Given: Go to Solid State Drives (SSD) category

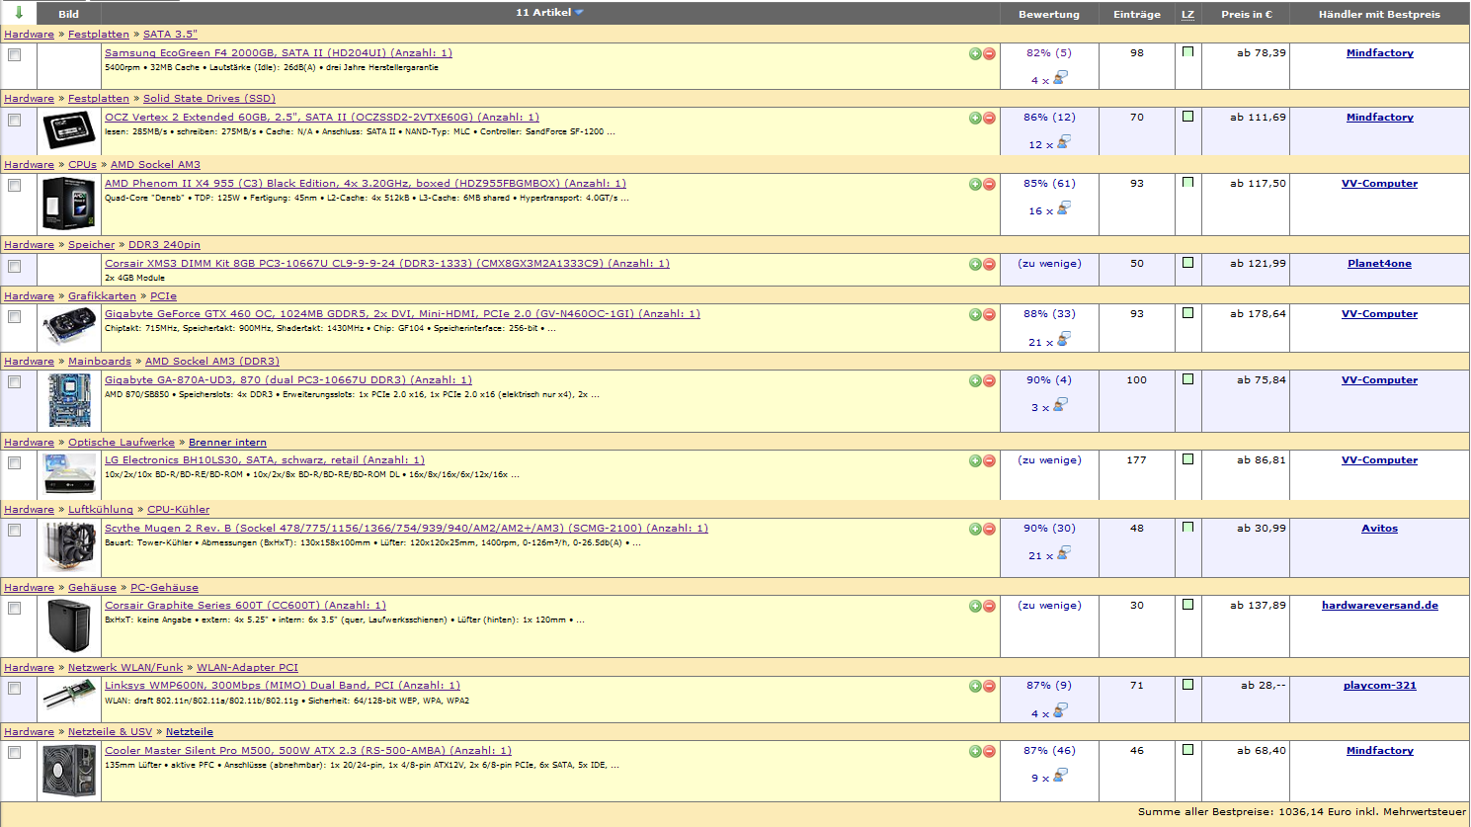Looking at the screenshot, I should pos(209,99).
